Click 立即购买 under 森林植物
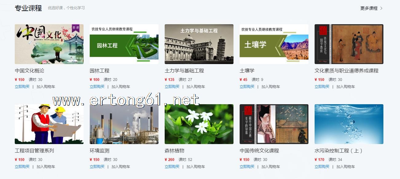The height and width of the screenshot is (179, 400). coord(172,167)
